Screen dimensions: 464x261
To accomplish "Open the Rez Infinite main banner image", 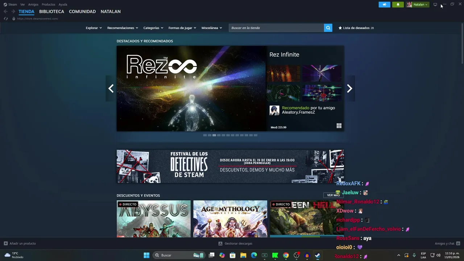I will tap(191, 88).
